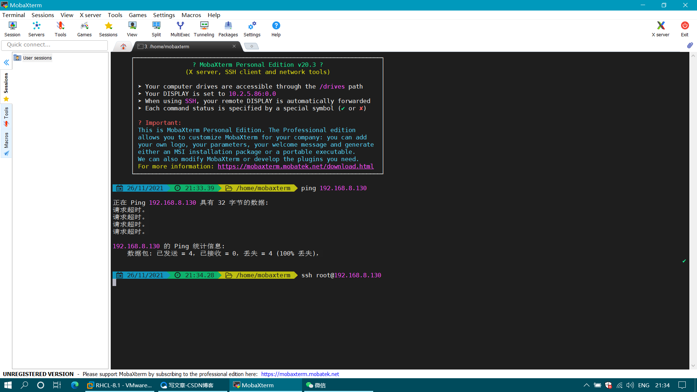
Task: Open the Packages toolbar icon
Action: tap(228, 29)
